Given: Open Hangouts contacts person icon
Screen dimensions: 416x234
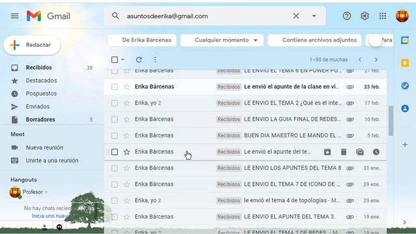Looking at the screenshot, I should tap(45, 227).
